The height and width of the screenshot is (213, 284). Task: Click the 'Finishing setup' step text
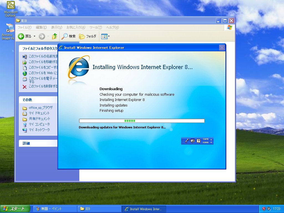click(111, 111)
